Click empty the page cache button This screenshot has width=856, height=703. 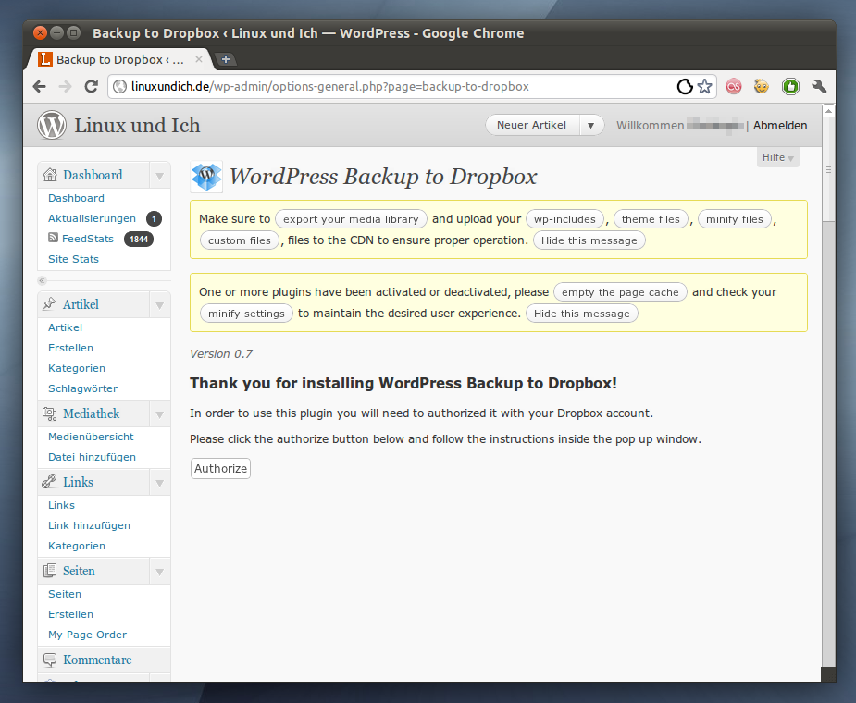click(x=620, y=292)
